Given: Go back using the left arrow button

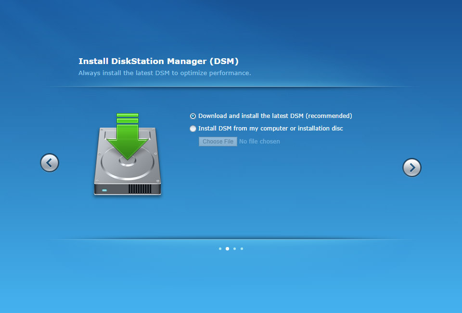Looking at the screenshot, I should point(50,163).
